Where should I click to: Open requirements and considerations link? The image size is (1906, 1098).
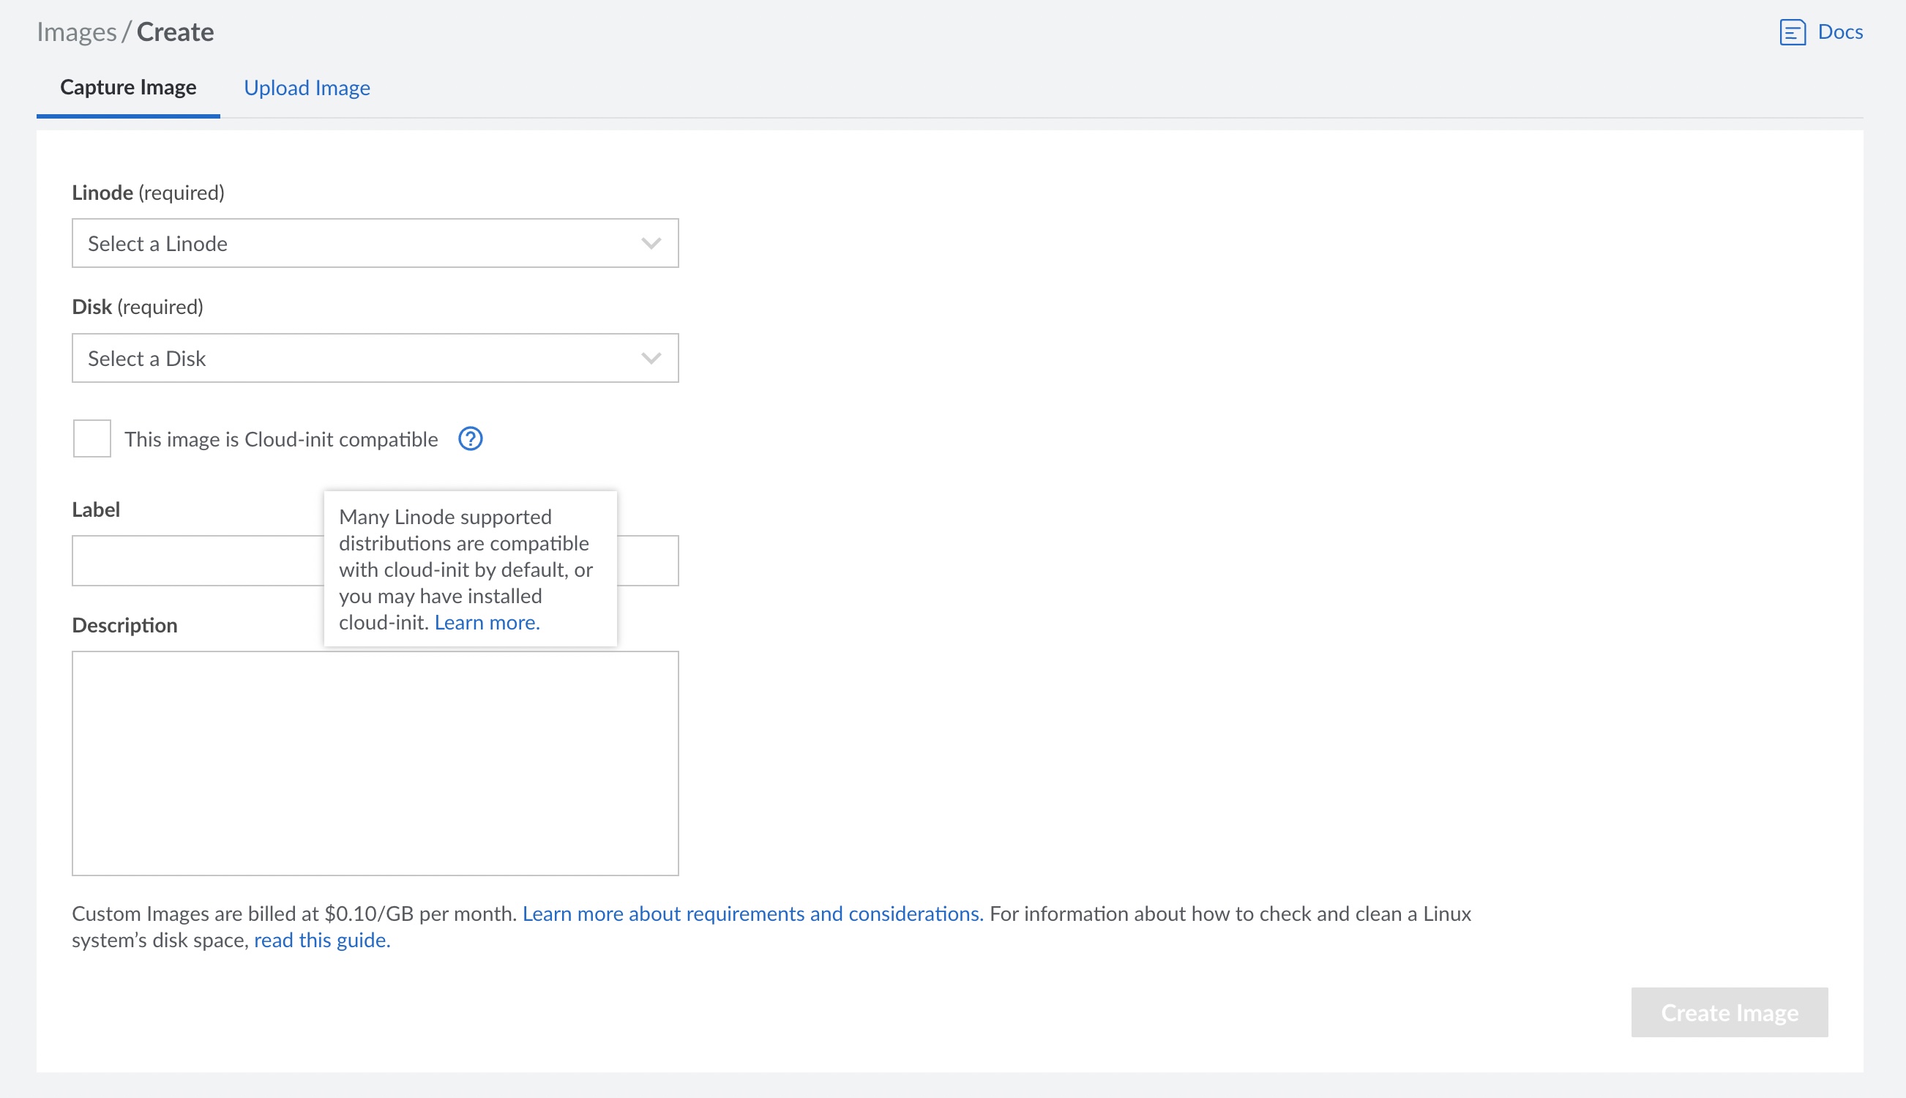752,914
